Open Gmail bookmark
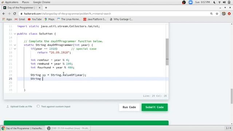 point(20,19)
